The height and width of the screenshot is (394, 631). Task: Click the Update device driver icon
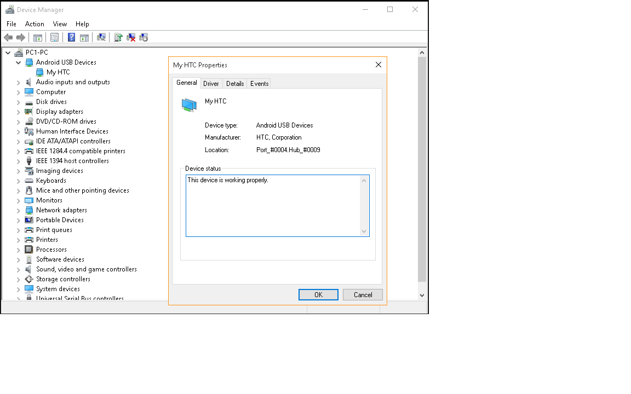(118, 37)
